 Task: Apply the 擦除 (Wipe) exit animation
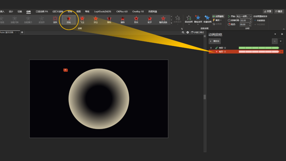click(x=123, y=20)
